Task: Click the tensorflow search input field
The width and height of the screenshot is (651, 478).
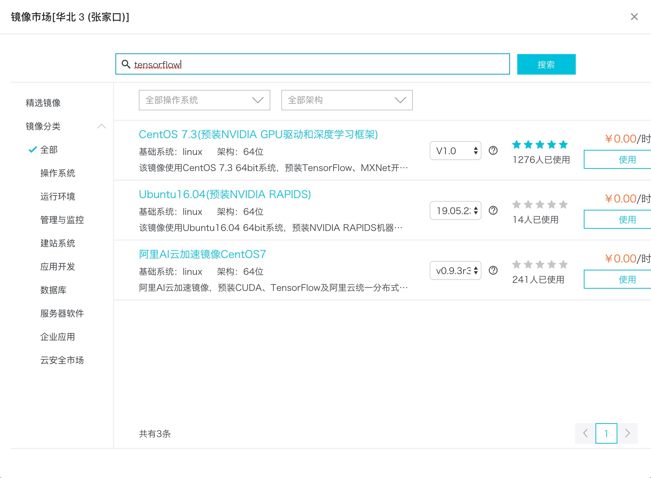Action: pyautogui.click(x=313, y=64)
